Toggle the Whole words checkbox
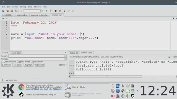The width and height of the screenshot is (177, 99). [18, 62]
